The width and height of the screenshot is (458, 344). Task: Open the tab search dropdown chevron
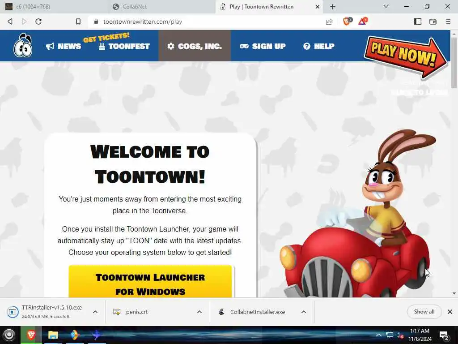[x=386, y=6]
